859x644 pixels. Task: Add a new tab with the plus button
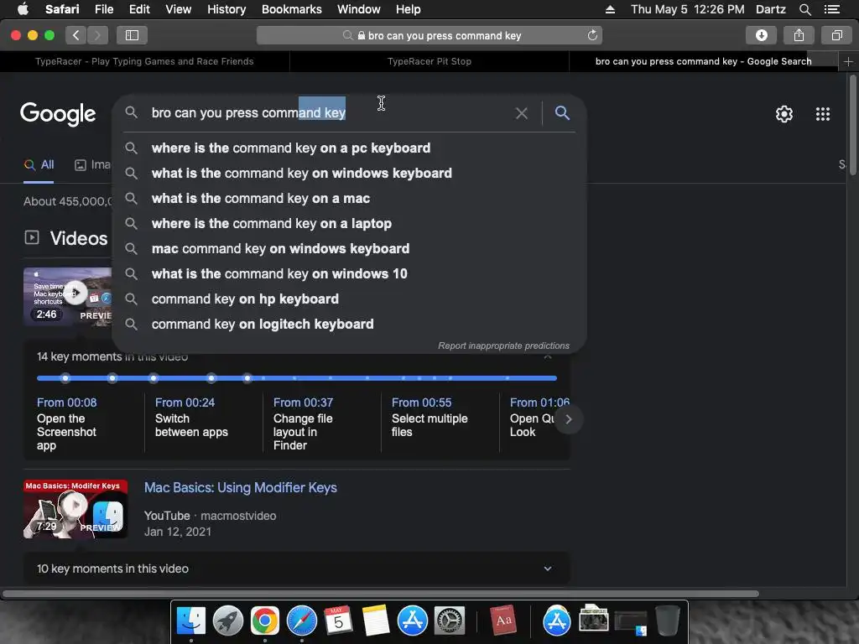point(848,61)
